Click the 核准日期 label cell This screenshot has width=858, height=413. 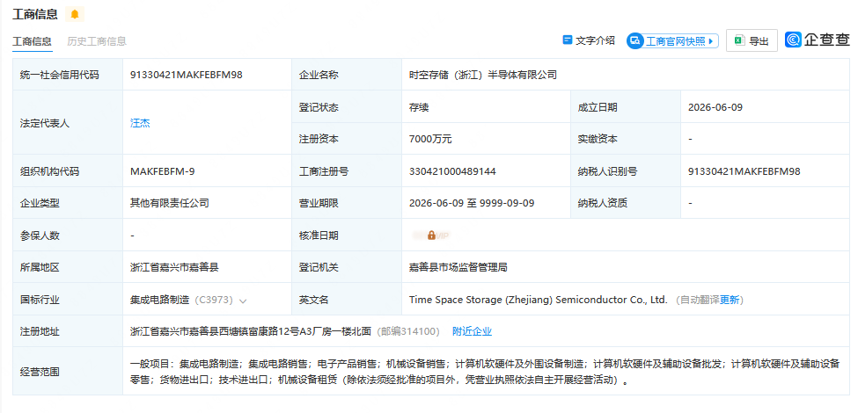pos(347,235)
